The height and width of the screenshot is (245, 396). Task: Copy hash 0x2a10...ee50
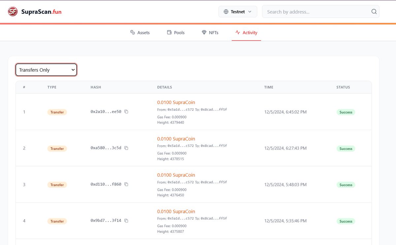click(126, 112)
